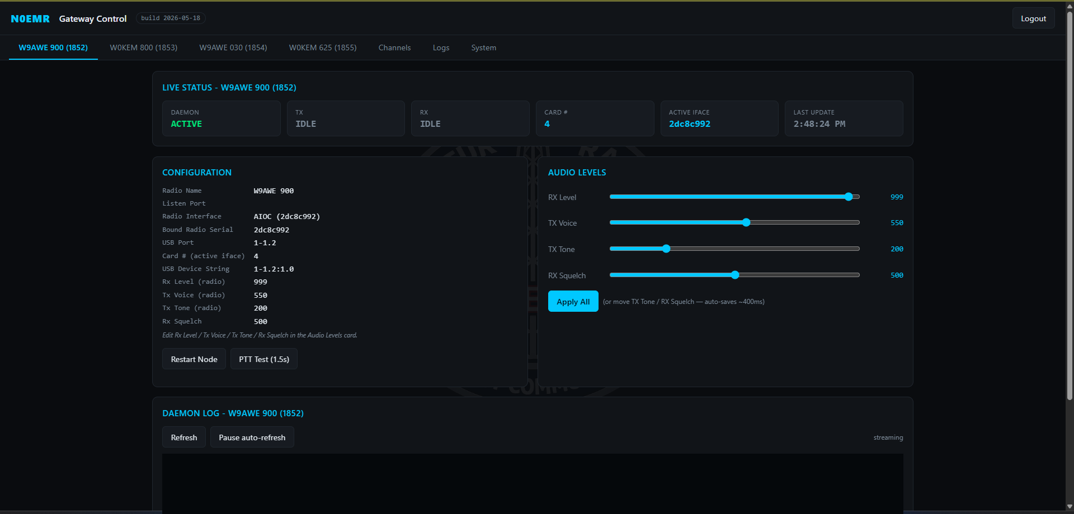Click the RX Squelch value 500 beside slider
Viewport: 1074px width, 514px height.
(x=897, y=275)
